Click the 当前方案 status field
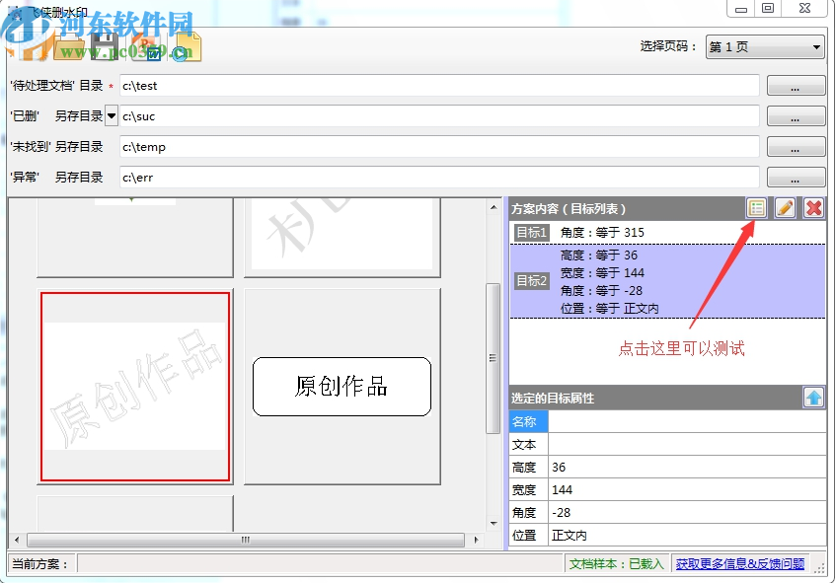The image size is (836, 583). click(x=320, y=563)
